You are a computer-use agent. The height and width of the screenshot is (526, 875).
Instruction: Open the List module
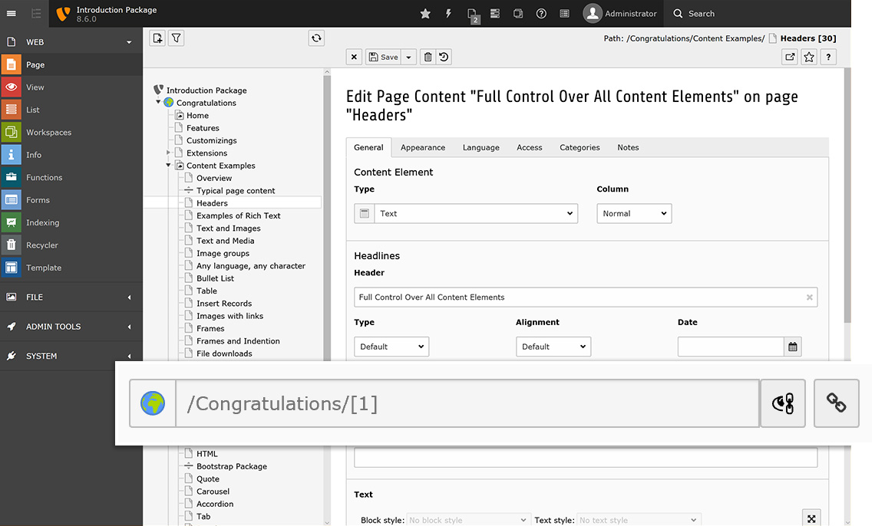[71, 110]
